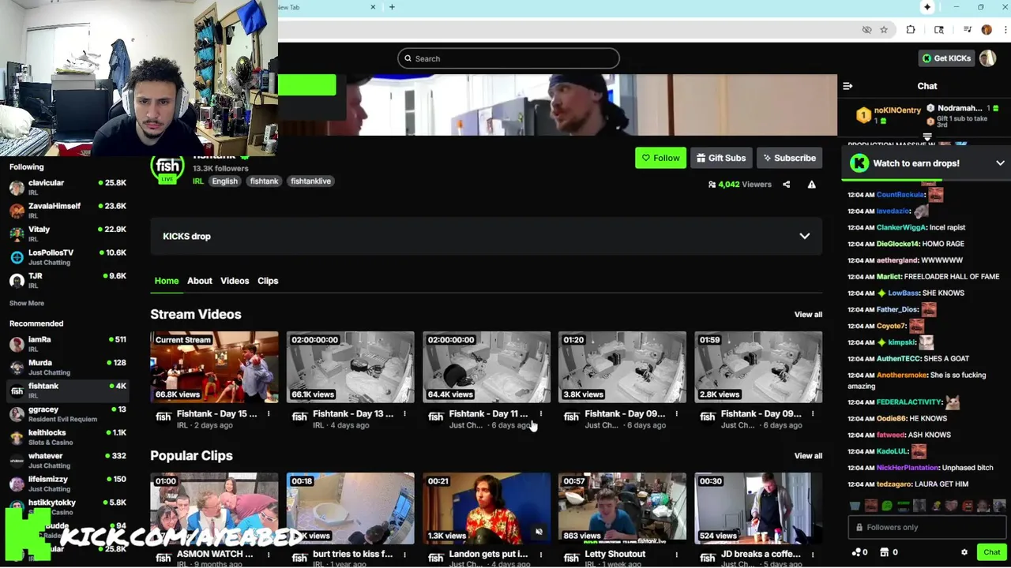The image size is (1011, 568).
Task: Click View all for Stream Videos
Action: [x=808, y=315]
